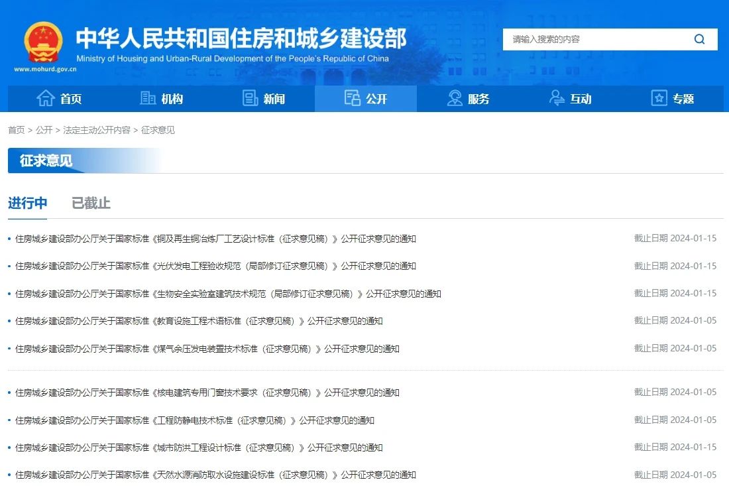
Task: Click the 互动 person icon
Action: point(557,98)
